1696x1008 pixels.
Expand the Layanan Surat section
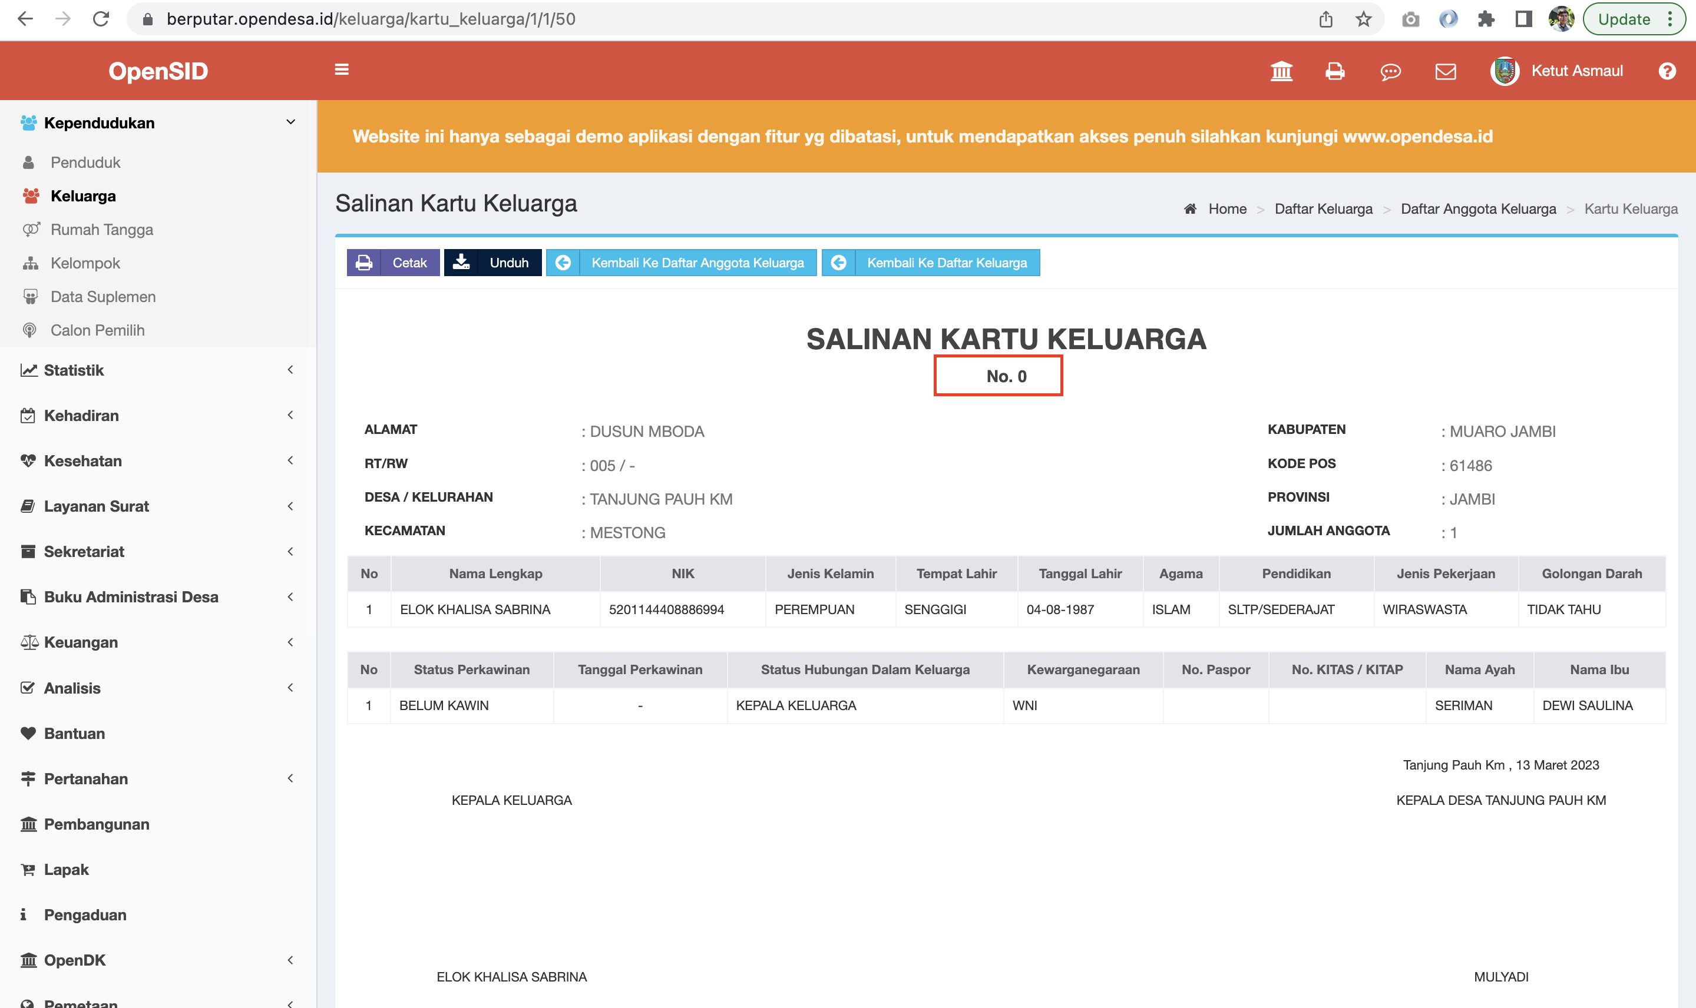pyautogui.click(x=96, y=506)
